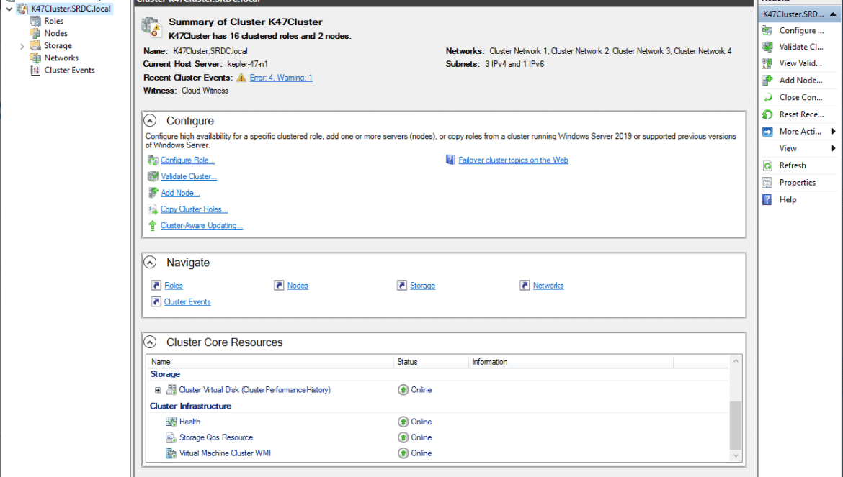
Task: Click the View Validation Report icon in Actions
Action: tap(768, 63)
